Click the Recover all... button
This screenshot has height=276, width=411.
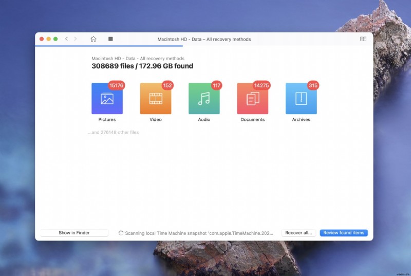[x=298, y=233]
